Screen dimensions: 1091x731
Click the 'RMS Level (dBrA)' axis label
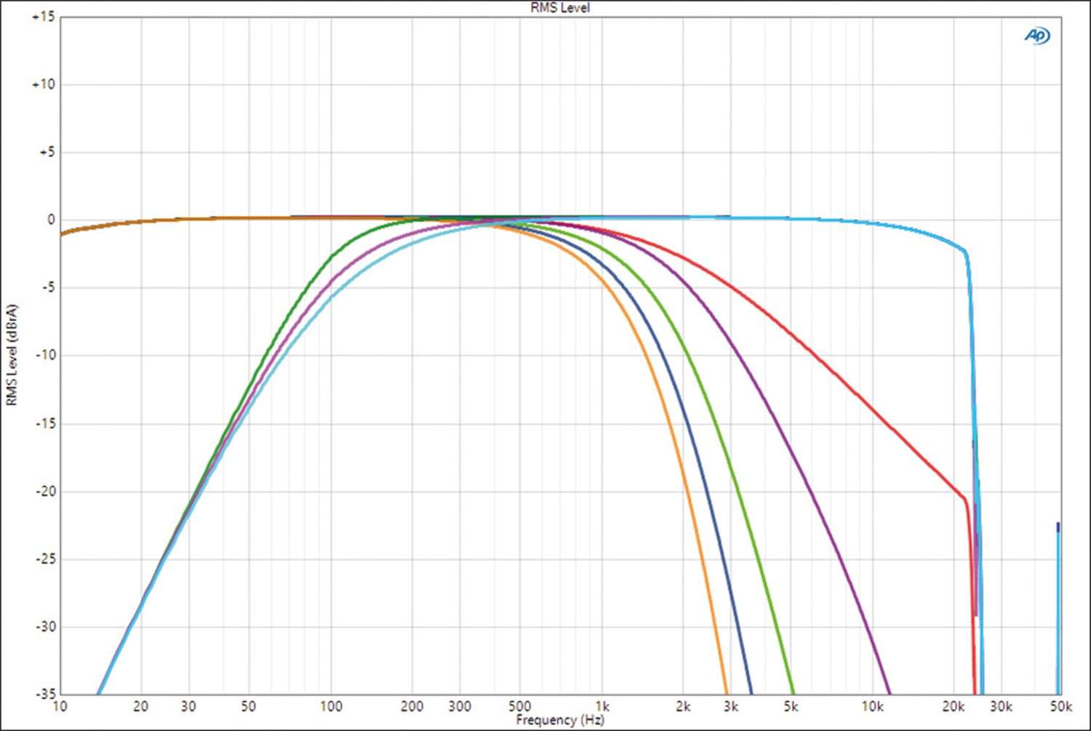[12, 355]
